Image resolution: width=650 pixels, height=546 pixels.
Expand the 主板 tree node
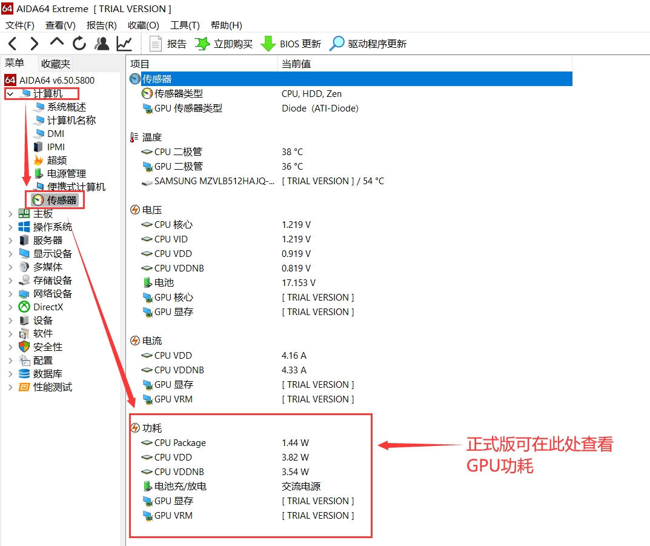pyautogui.click(x=10, y=213)
